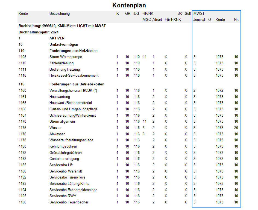The image size is (258, 210).
Task: Click Nr. value 20 in Wasser row
Action: (x=236, y=128)
